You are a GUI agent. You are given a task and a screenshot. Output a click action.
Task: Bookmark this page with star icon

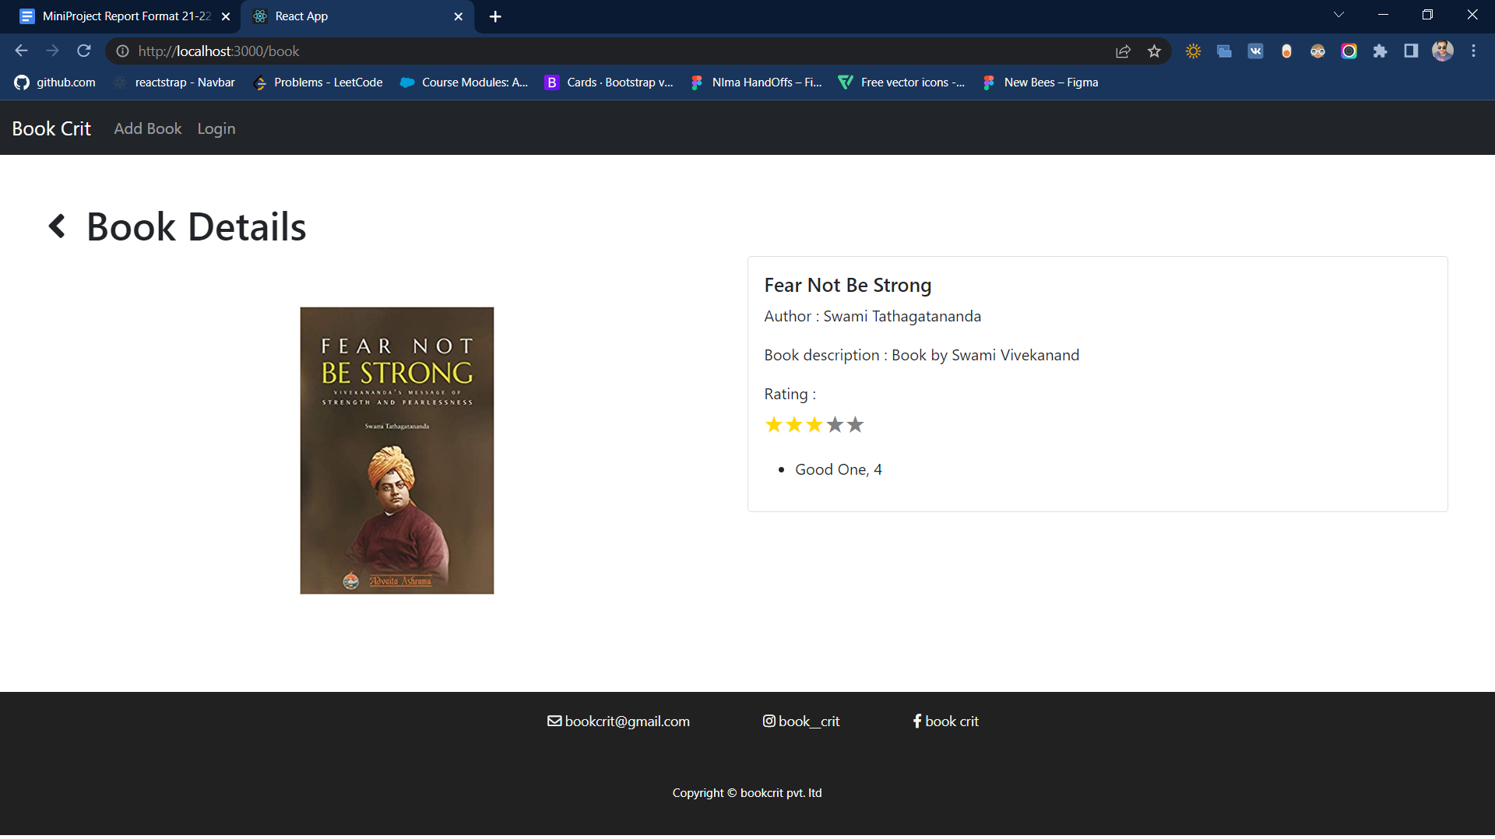pyautogui.click(x=1154, y=51)
